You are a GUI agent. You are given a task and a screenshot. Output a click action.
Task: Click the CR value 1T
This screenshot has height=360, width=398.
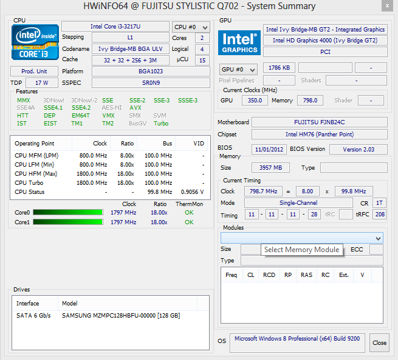click(x=379, y=203)
